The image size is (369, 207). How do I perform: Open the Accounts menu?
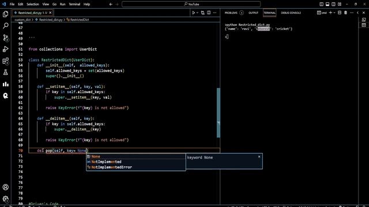[x=5, y=187]
